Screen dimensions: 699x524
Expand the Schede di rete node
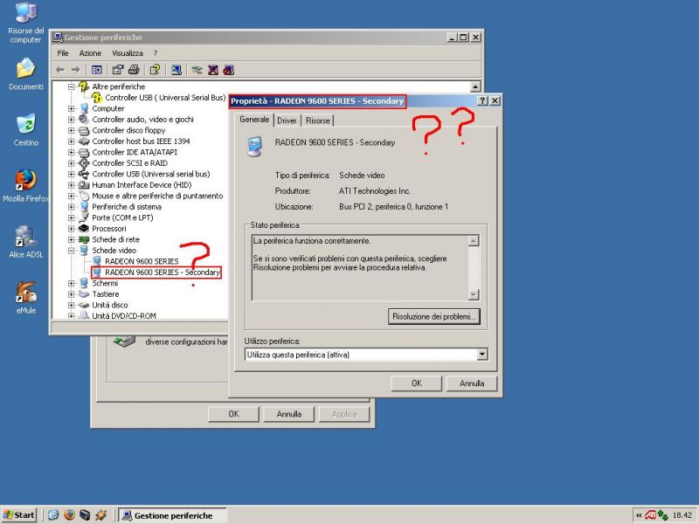72,239
